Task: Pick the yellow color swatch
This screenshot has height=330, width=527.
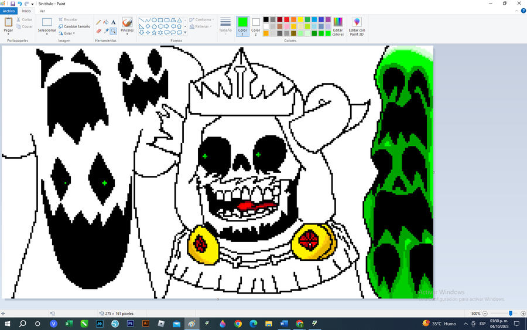Action: tap(300, 19)
